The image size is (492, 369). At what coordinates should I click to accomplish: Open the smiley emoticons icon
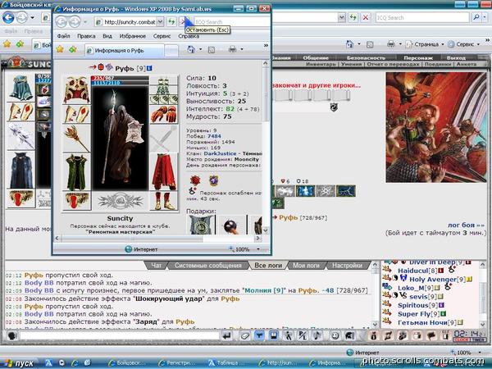pos(335,336)
